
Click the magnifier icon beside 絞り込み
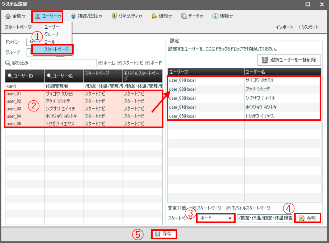pyautogui.click(x=8, y=63)
